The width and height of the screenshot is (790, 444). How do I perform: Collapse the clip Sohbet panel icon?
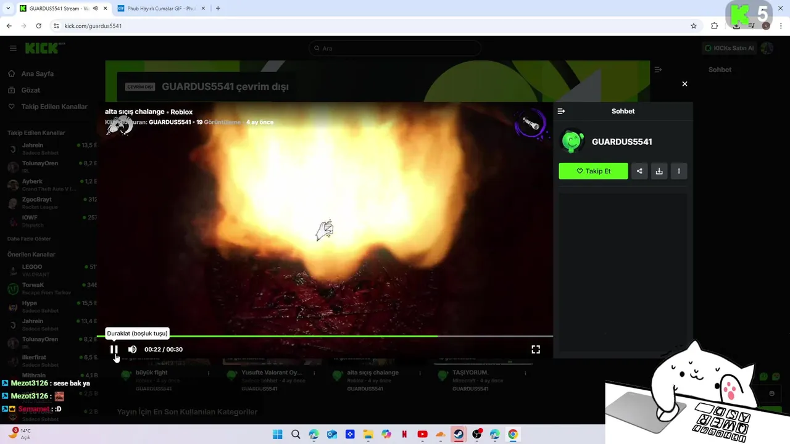pyautogui.click(x=561, y=111)
